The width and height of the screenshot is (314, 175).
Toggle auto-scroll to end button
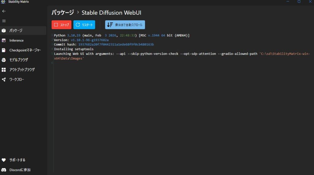point(125,25)
